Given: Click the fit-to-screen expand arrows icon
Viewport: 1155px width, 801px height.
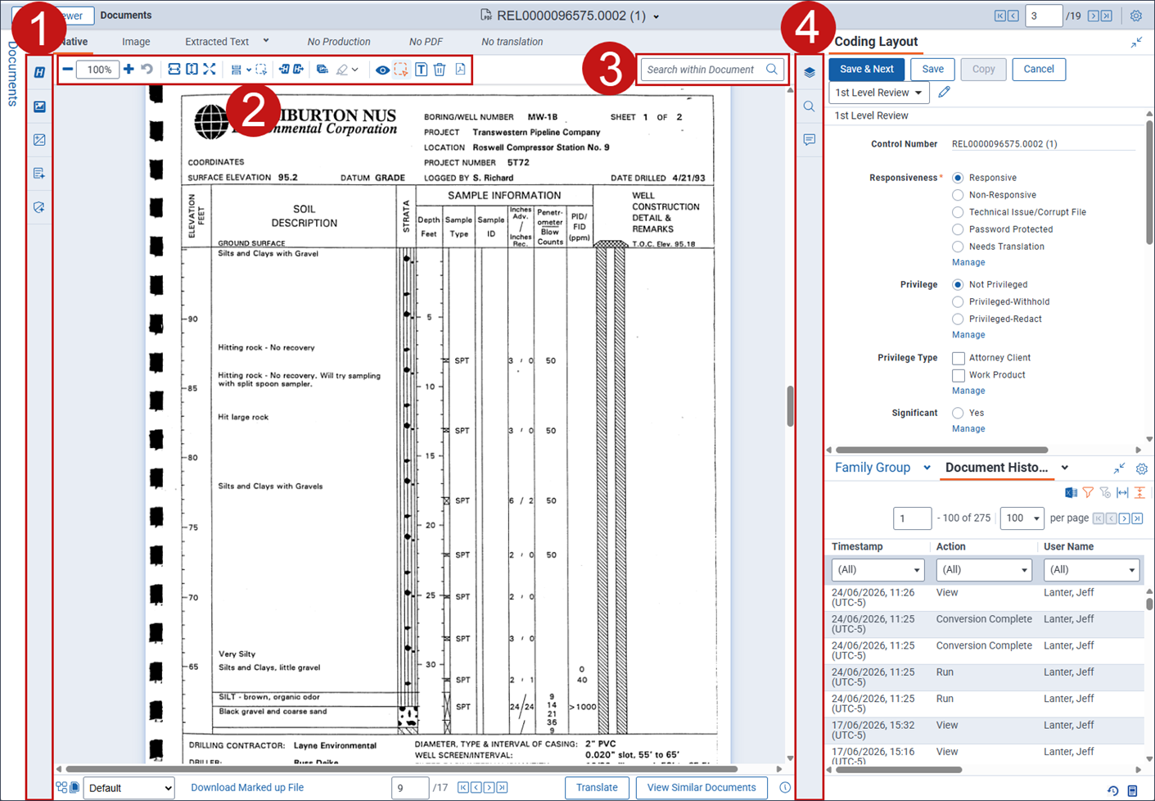Looking at the screenshot, I should (x=210, y=70).
